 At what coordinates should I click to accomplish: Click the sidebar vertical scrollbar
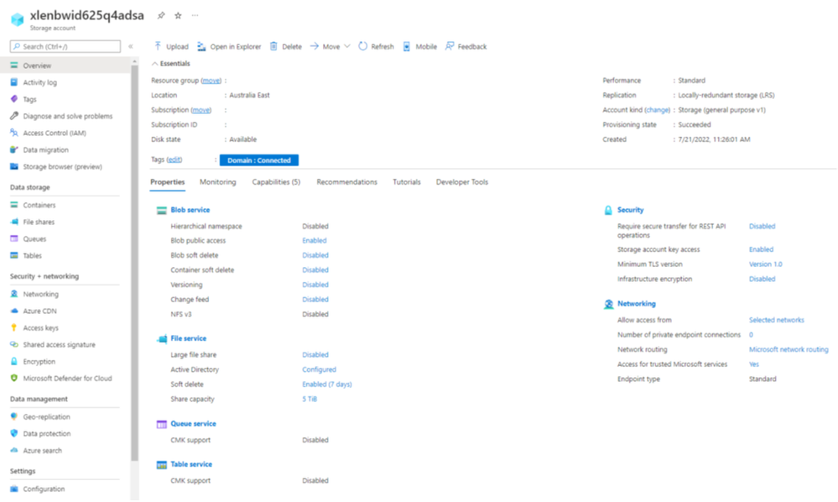135,262
